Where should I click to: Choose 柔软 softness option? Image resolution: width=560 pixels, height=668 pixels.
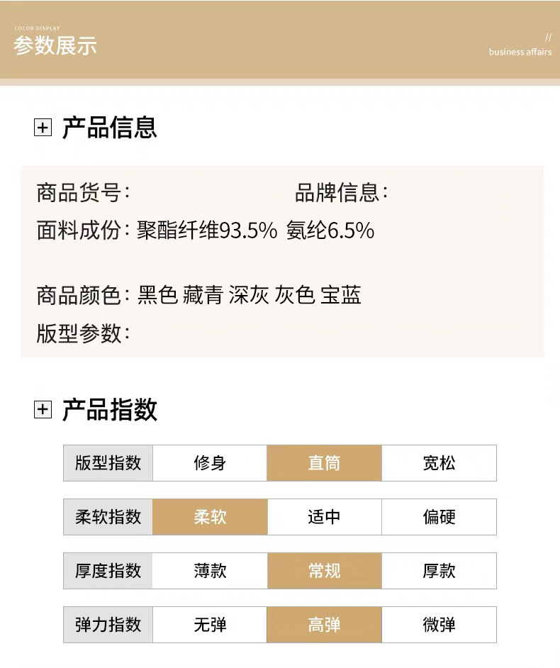[210, 517]
